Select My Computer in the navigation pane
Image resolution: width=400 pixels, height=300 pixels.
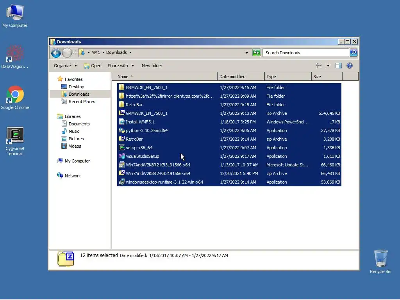click(x=77, y=161)
